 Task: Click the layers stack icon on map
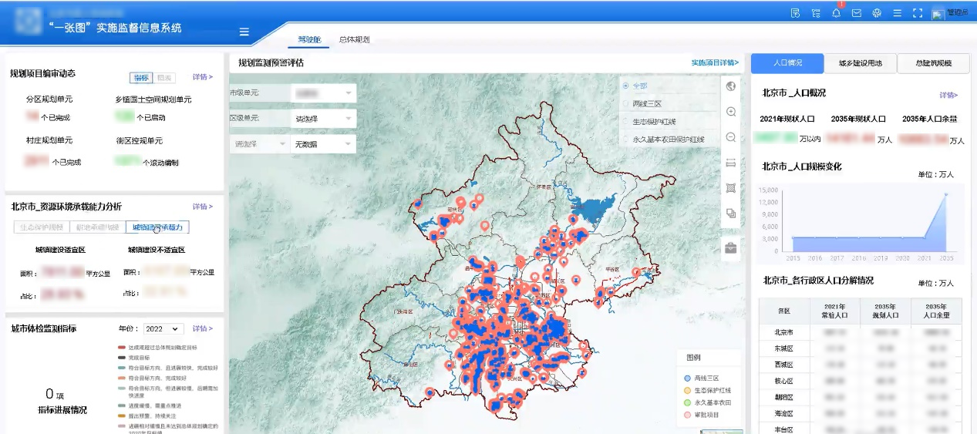coord(731,214)
